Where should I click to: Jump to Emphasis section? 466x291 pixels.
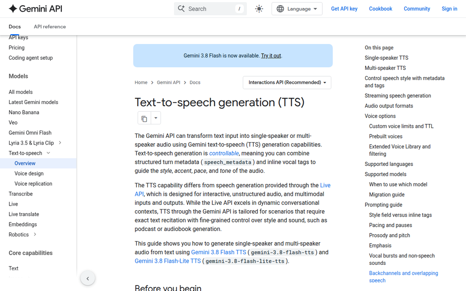(x=380, y=246)
